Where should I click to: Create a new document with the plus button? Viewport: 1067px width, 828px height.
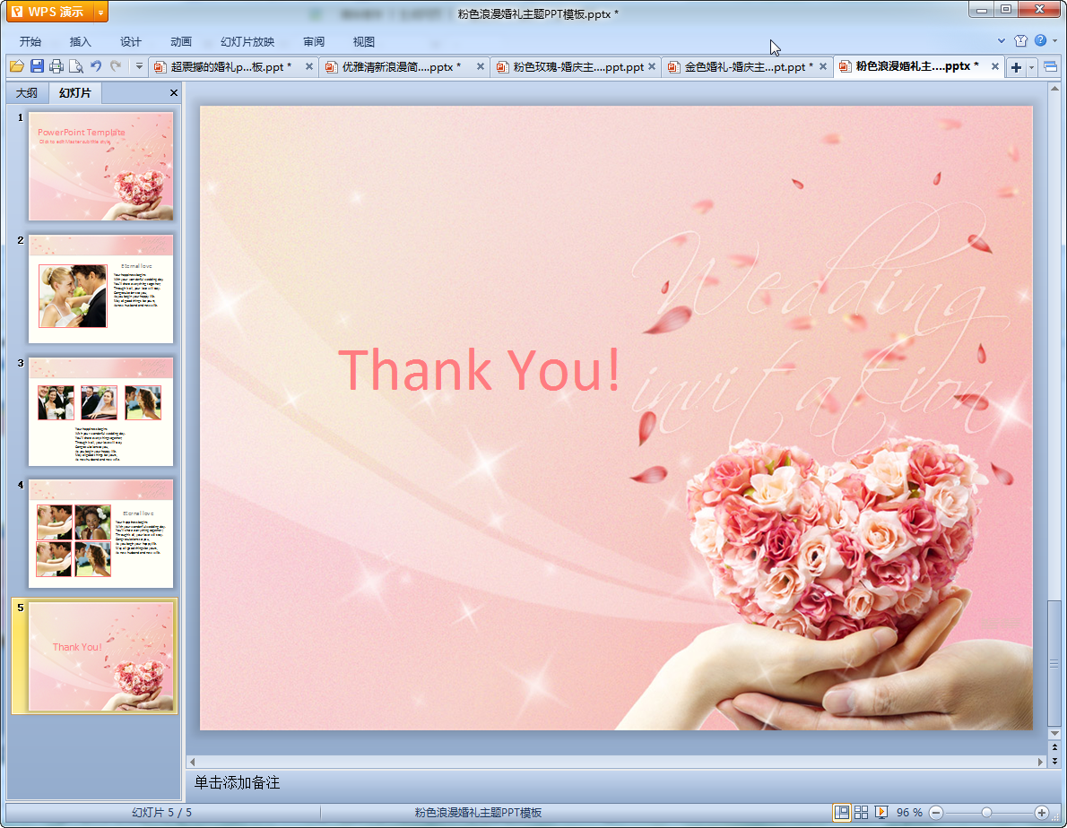click(1016, 67)
